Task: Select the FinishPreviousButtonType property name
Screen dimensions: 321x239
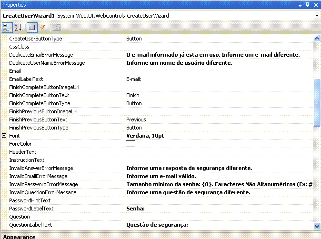Action: click(39, 128)
